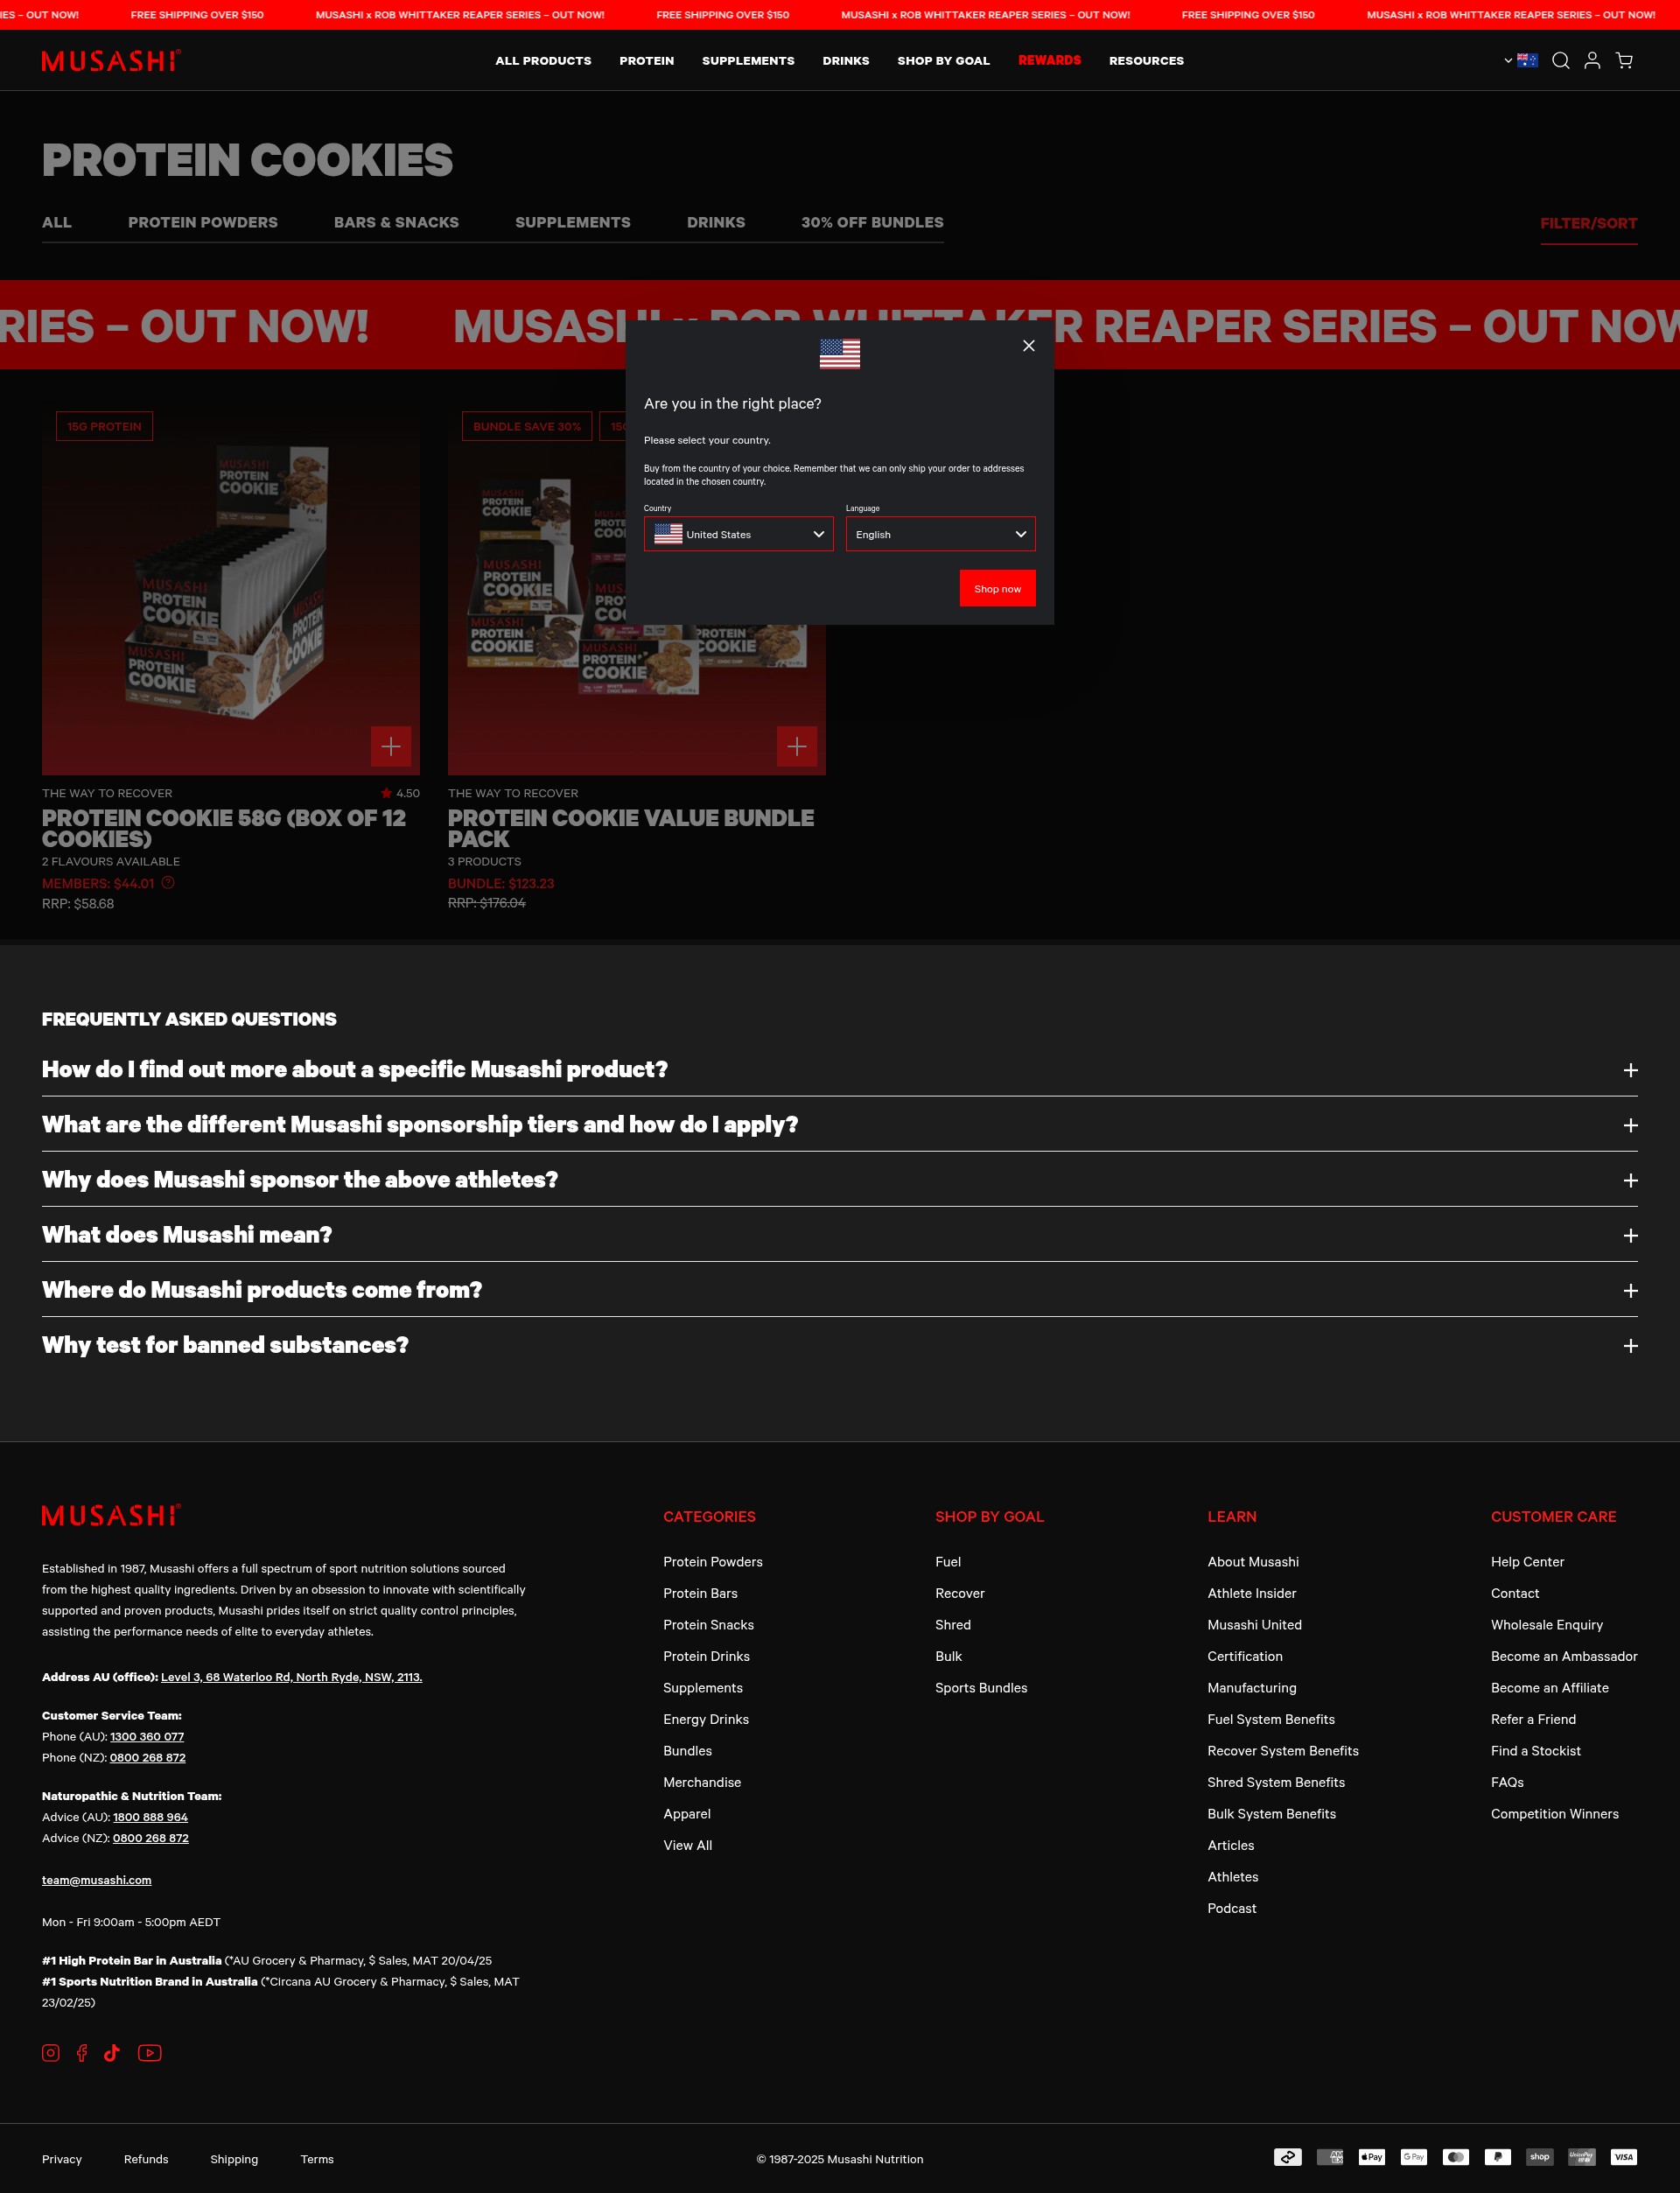The image size is (1680, 2193).
Task: Add Protein Cookie 58G box to cart
Action: coord(391,746)
